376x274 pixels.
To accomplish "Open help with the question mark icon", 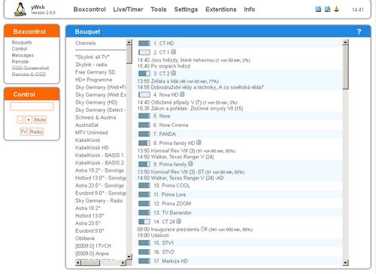I will pos(359,32).
